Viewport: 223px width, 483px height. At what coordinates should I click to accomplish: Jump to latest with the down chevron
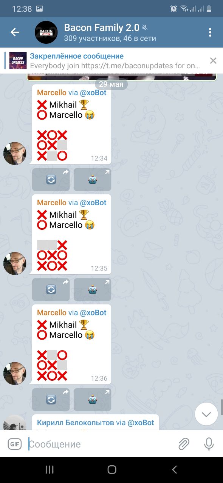point(206,414)
